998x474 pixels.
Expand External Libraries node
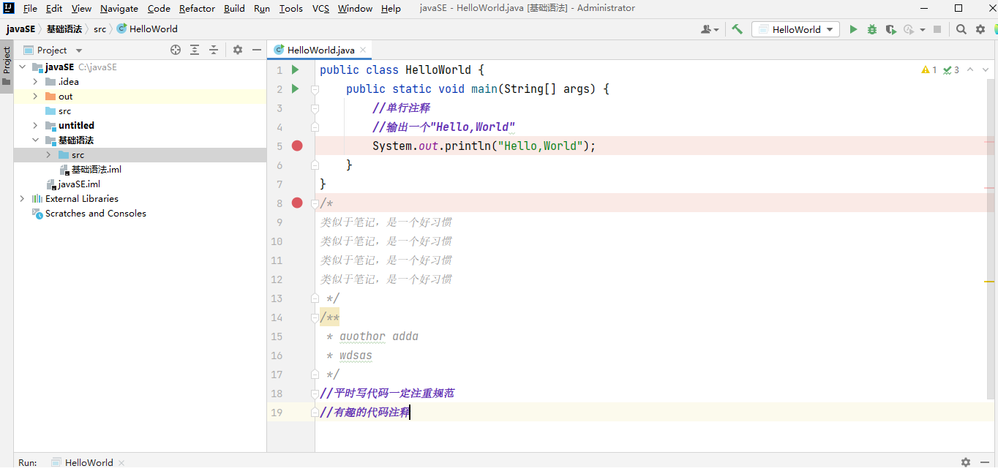point(22,198)
